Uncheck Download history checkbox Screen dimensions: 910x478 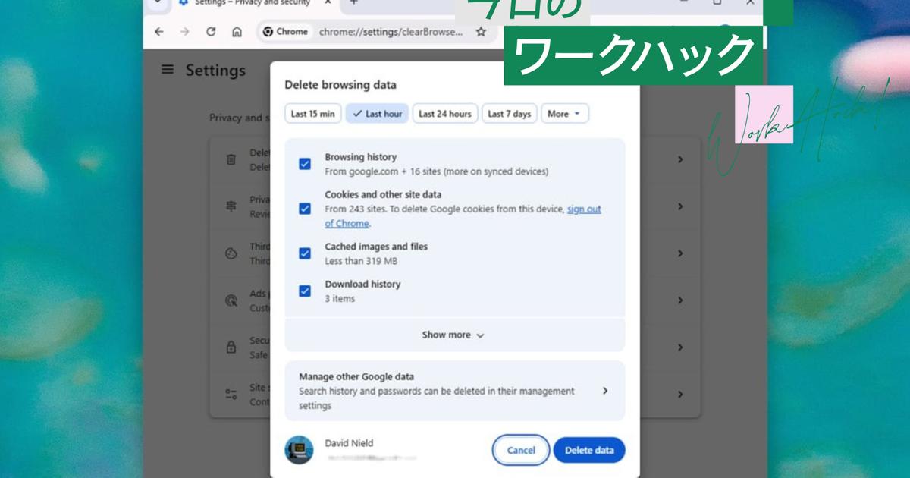305,291
